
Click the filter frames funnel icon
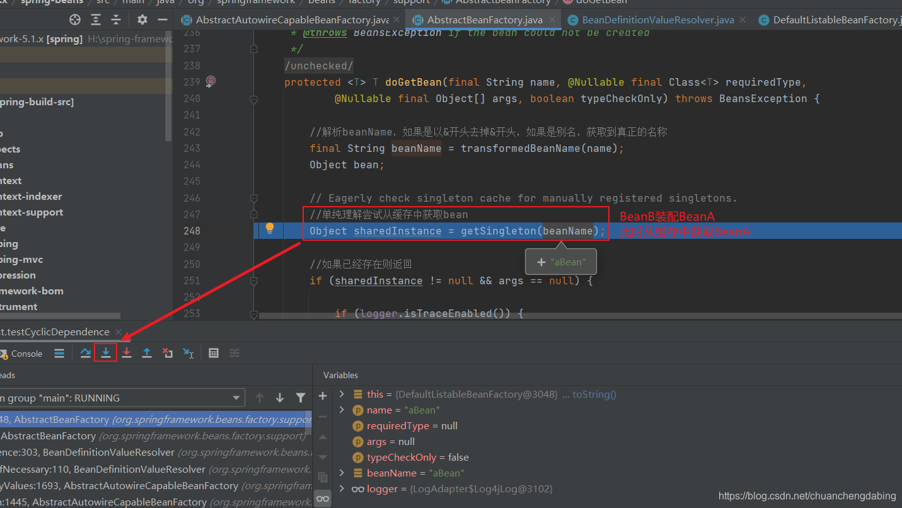pyautogui.click(x=301, y=398)
